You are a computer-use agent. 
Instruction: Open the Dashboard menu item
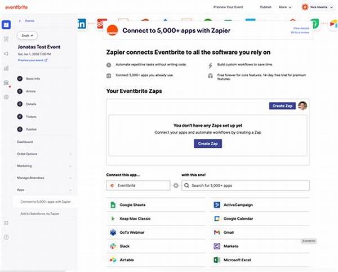tap(25, 142)
